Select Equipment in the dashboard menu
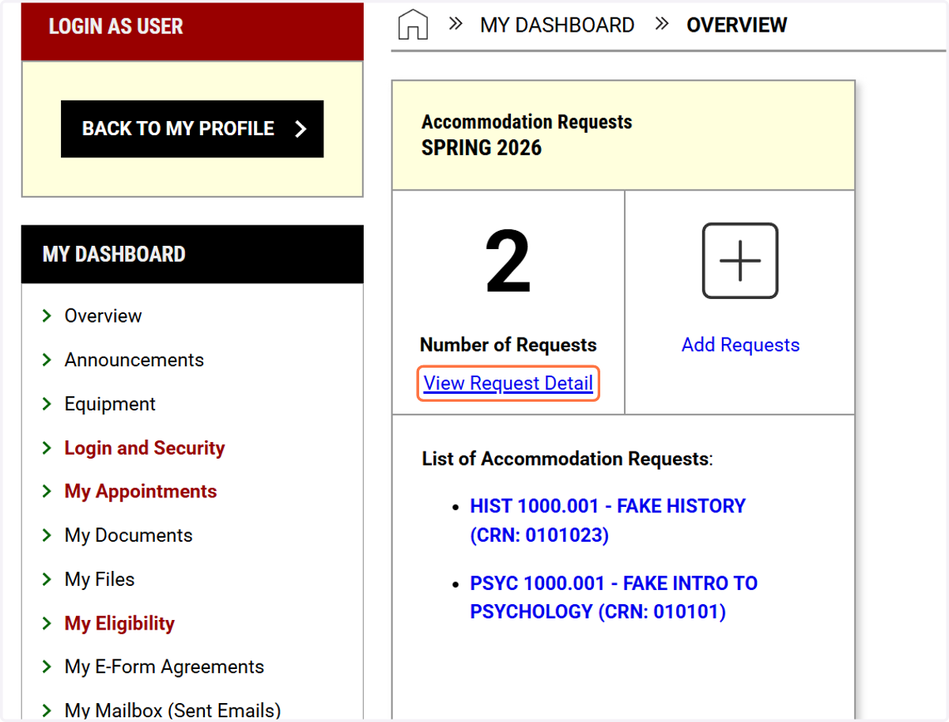Viewport: 949px width, 722px height. [x=110, y=404]
